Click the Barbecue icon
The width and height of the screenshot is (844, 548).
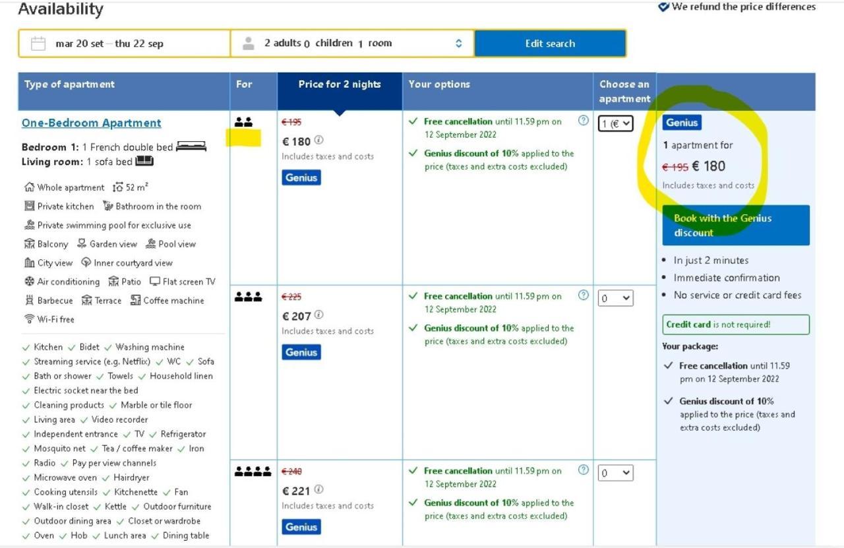pyautogui.click(x=29, y=300)
